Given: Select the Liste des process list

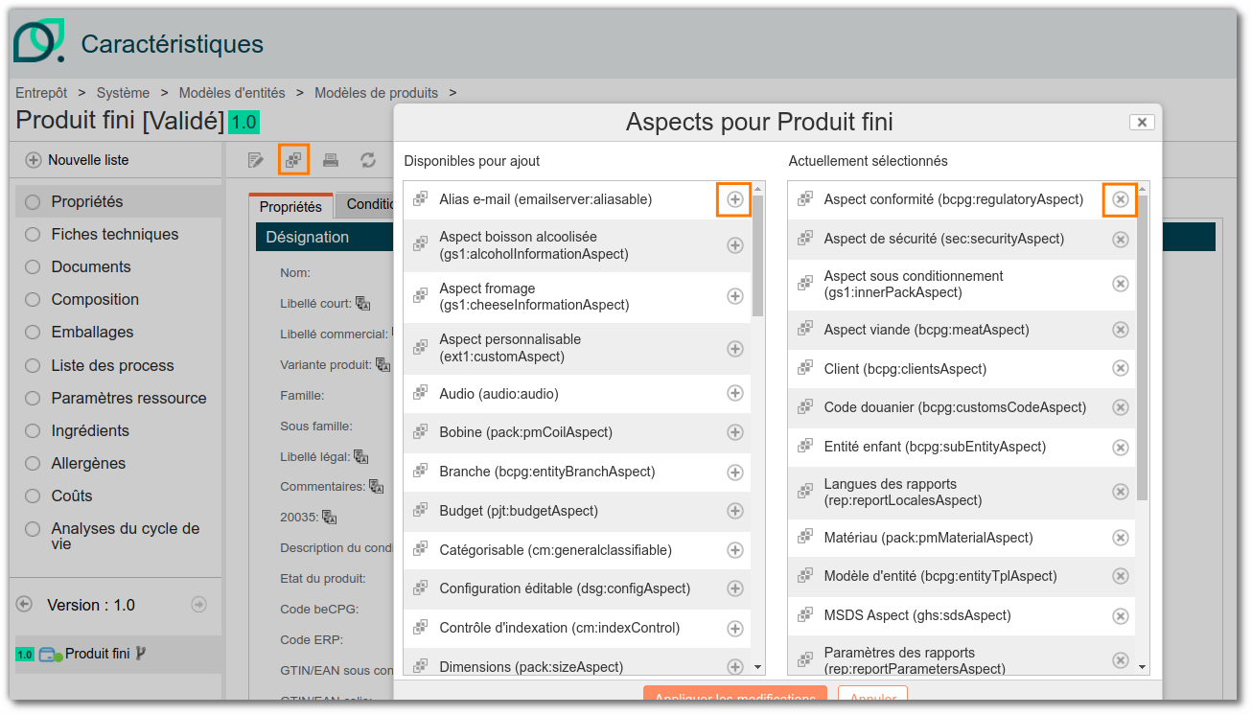Looking at the screenshot, I should click(x=116, y=365).
